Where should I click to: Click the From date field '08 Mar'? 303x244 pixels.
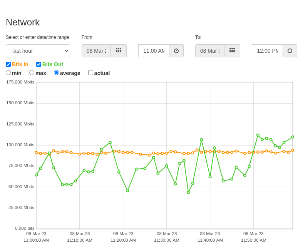click(96, 51)
